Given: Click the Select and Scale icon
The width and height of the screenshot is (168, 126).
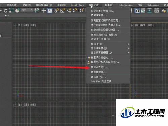Looking at the screenshot, I should pyautogui.click(x=11, y=11).
